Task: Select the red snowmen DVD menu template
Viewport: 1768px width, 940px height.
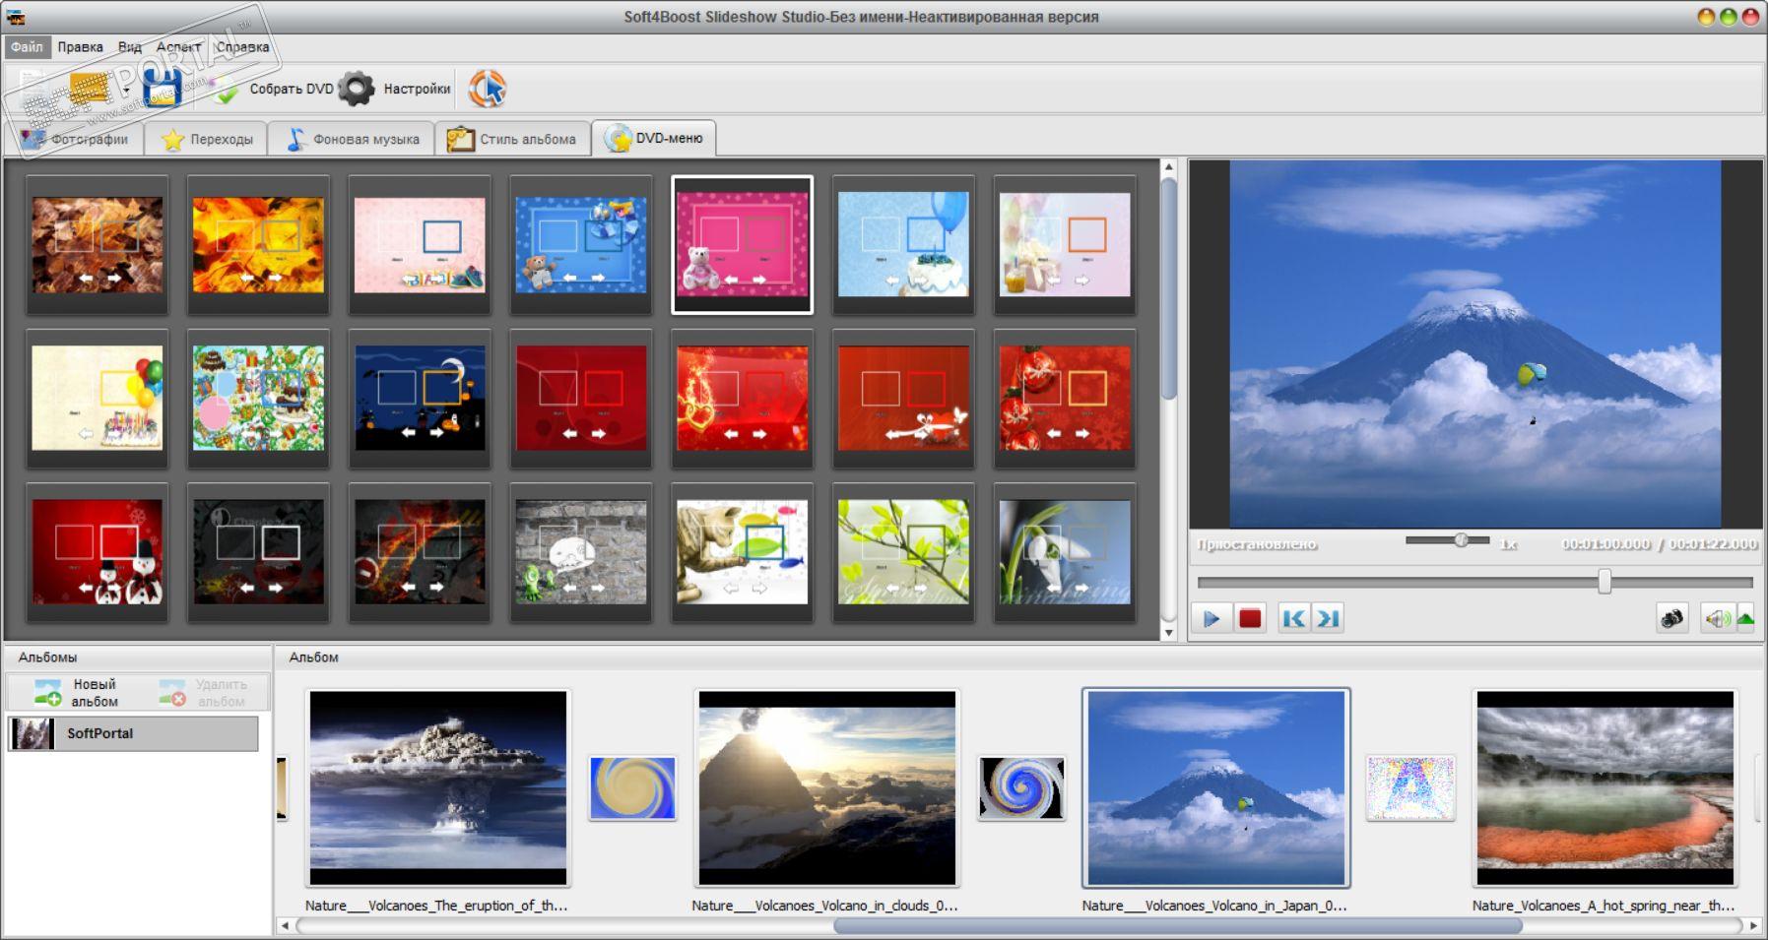Action: tap(98, 552)
